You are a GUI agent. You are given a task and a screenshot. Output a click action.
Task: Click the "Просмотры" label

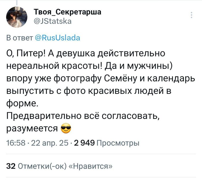117,143
